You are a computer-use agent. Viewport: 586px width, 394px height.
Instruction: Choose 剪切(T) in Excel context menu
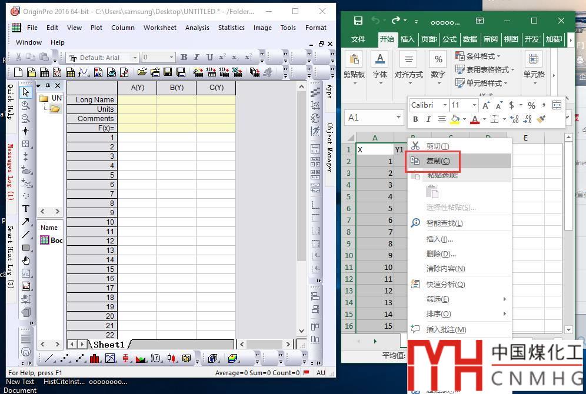tap(460, 146)
